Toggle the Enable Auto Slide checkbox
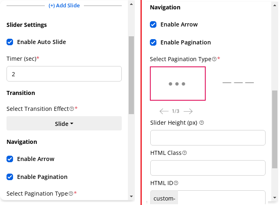This screenshot has width=279, height=205. 10,42
